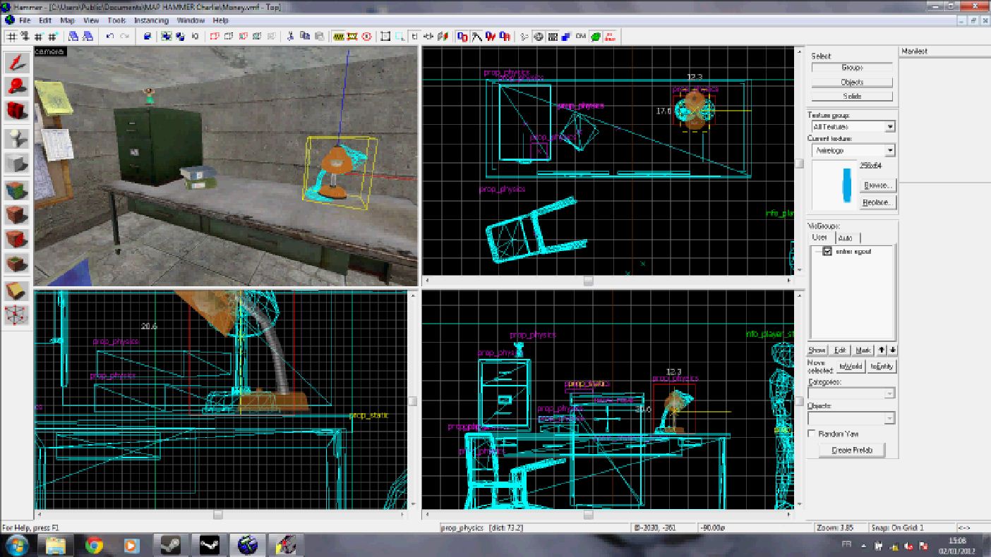Open the Clipping tool
The width and height of the screenshot is (991, 557).
pos(17,290)
